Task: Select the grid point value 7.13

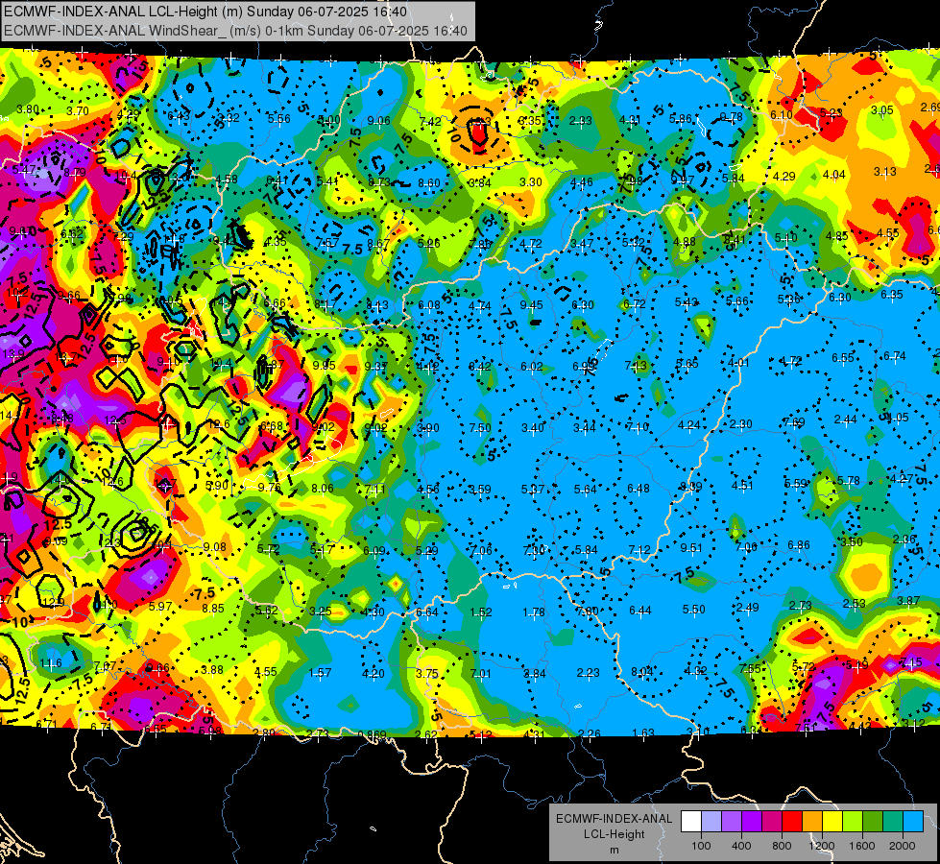Action: pyautogui.click(x=636, y=365)
